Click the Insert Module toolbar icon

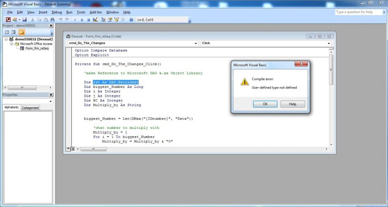15,20
